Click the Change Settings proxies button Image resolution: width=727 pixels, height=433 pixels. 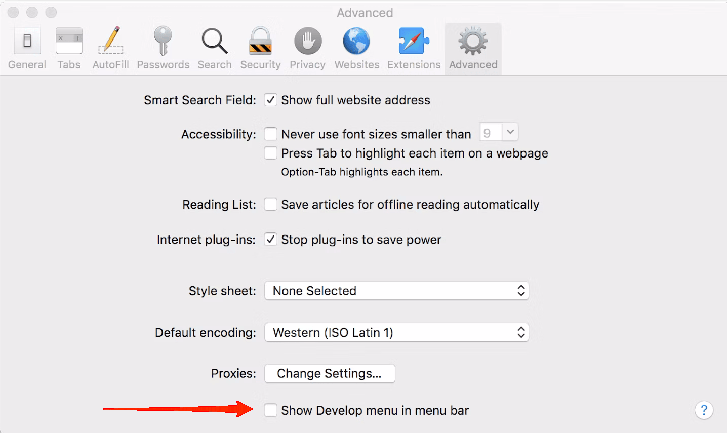(x=329, y=373)
